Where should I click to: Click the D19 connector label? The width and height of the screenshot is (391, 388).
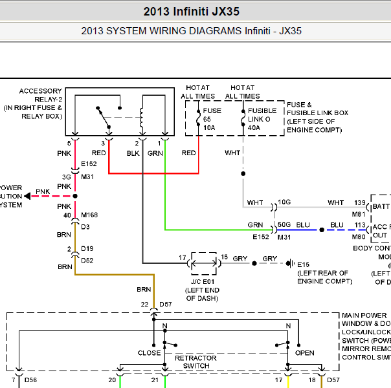[87, 248]
